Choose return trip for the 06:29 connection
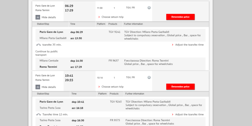This screenshot has height=126, width=252. click(112, 17)
